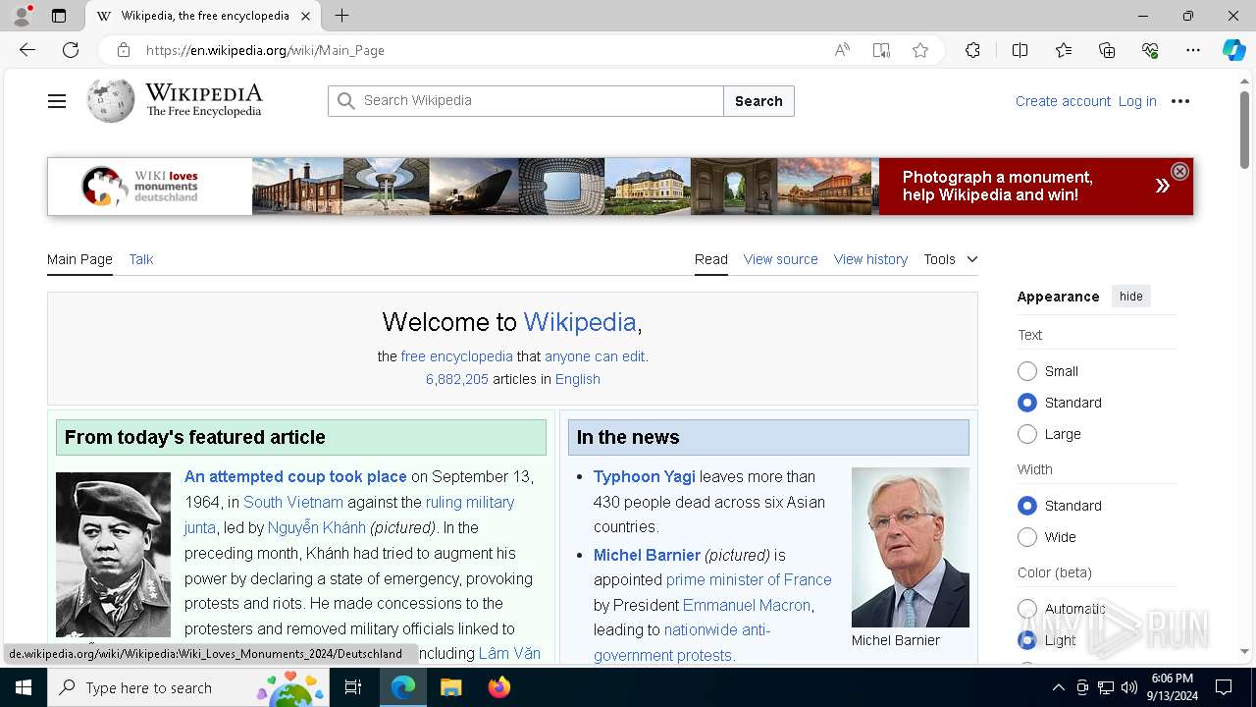Click Create account link

click(1063, 101)
